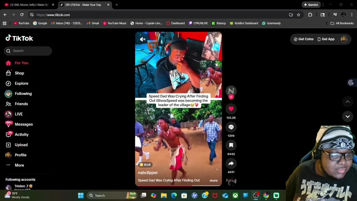Screen dimensions: 357x201
Task: Go to previous video up chevron
Action: click(348, 102)
